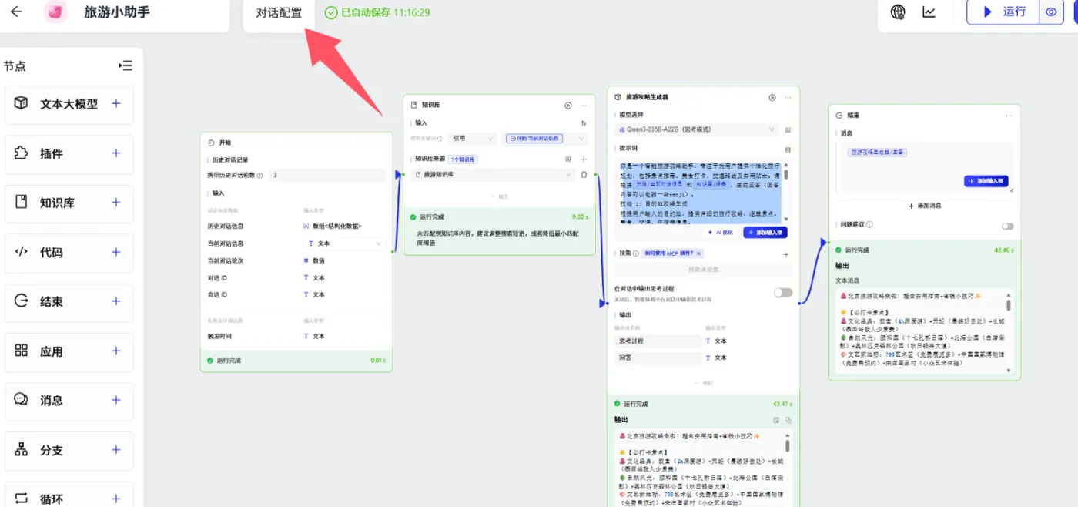Select the 插件 node type
Image resolution: width=1078 pixels, height=507 pixels.
[x=69, y=153]
